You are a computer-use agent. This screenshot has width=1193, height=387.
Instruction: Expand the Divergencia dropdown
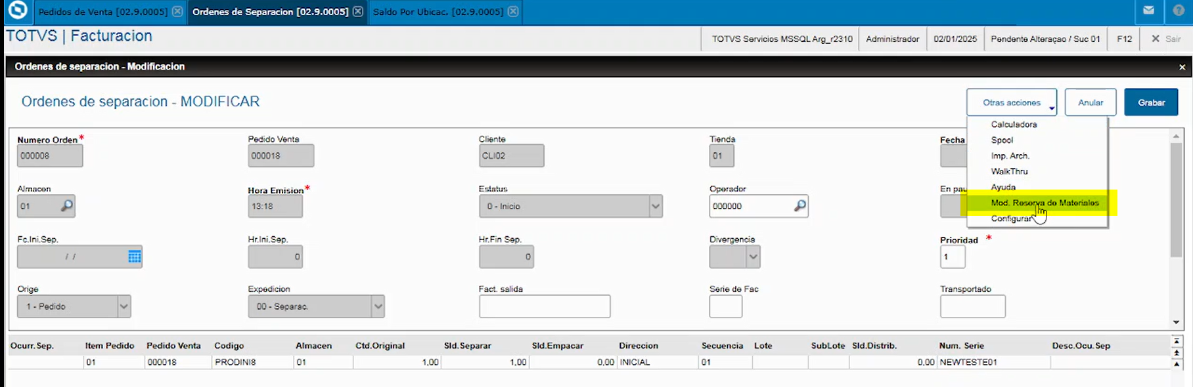(x=754, y=256)
